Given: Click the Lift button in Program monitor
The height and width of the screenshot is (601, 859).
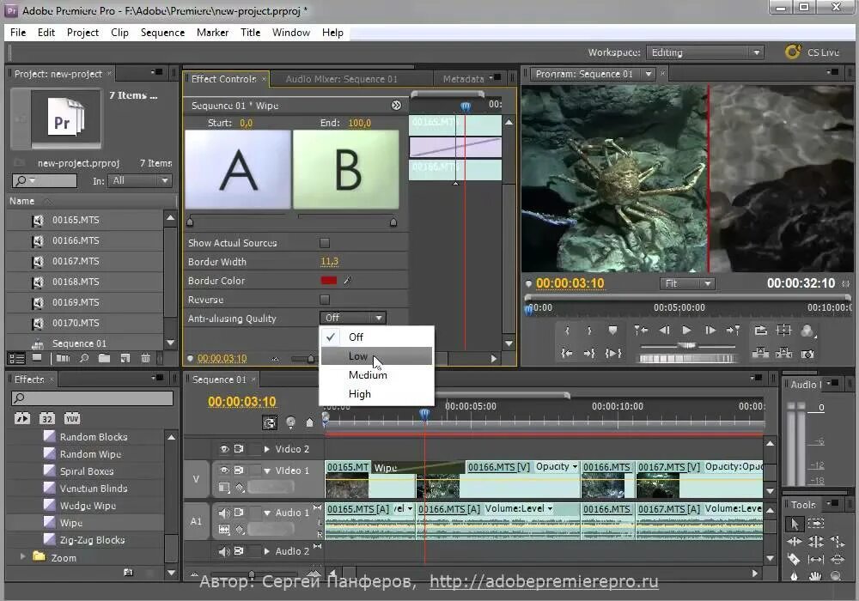Looking at the screenshot, I should point(760,353).
